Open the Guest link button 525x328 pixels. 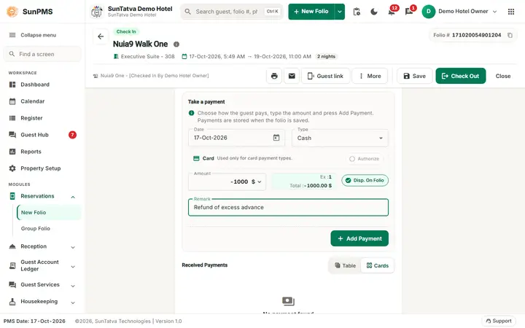click(325, 76)
